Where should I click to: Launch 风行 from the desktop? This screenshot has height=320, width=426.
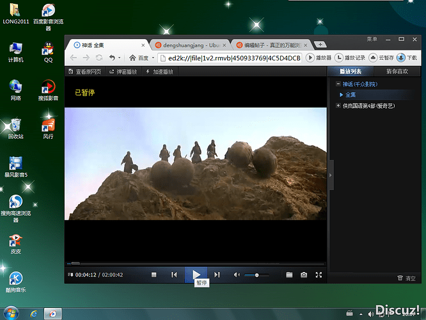pyautogui.click(x=48, y=129)
